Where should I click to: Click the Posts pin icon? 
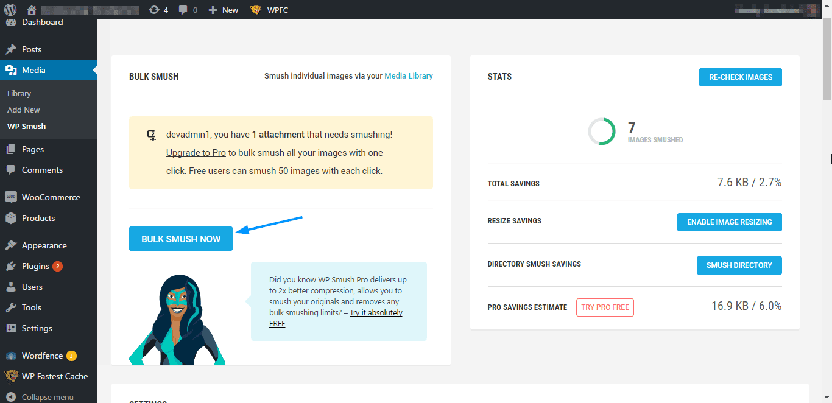pos(11,49)
